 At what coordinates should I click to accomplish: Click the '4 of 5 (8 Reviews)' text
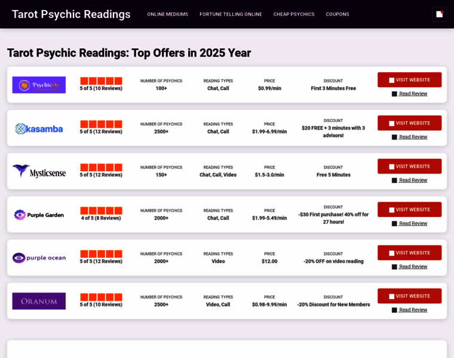click(101, 218)
